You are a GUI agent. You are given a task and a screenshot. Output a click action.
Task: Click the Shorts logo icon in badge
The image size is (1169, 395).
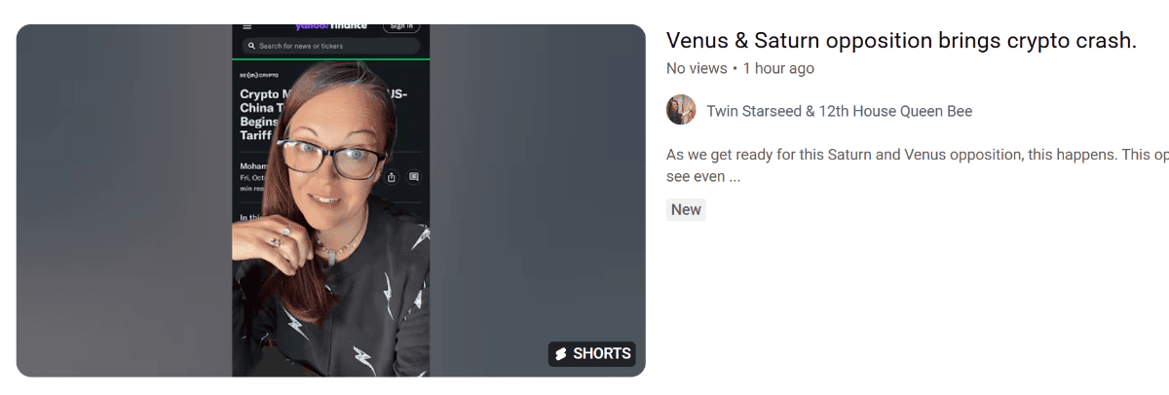(x=561, y=354)
